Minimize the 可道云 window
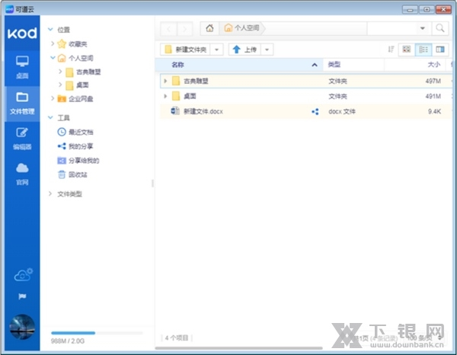This screenshot has width=457, height=355. [x=410, y=10]
